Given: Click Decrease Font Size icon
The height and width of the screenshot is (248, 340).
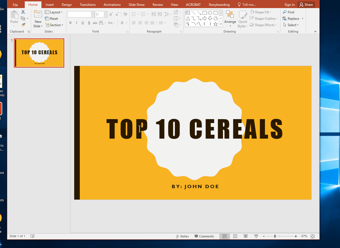Looking at the screenshot, I should (x=117, y=14).
